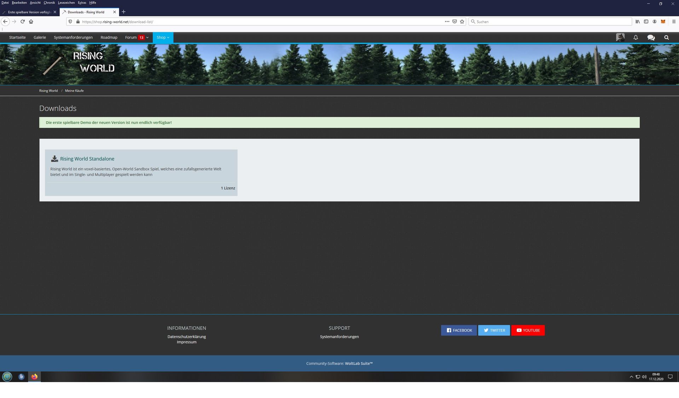This screenshot has height=398, width=679.
Task: Click the Facebook button
Action: click(459, 330)
